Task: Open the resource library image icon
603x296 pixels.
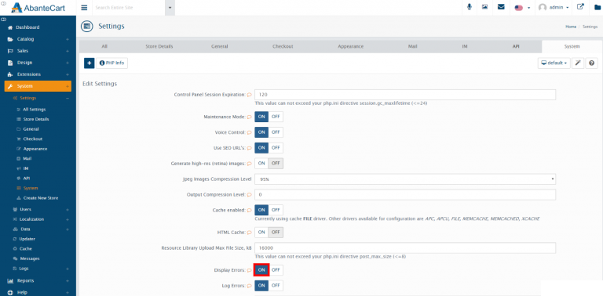Action: tap(485, 7)
